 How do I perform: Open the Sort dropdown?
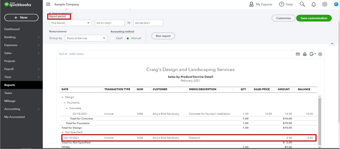(x=63, y=54)
